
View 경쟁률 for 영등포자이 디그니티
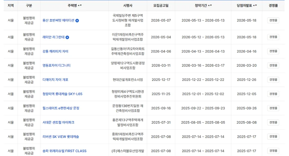[x=273, y=65]
